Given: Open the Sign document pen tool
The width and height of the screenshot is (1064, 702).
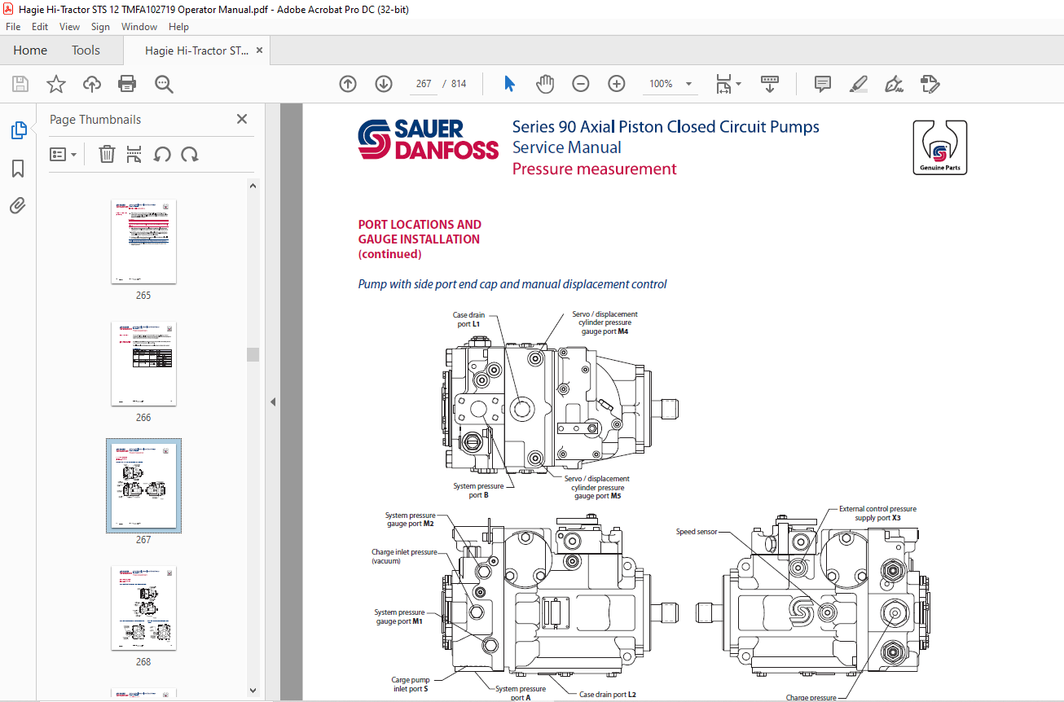Looking at the screenshot, I should [895, 84].
